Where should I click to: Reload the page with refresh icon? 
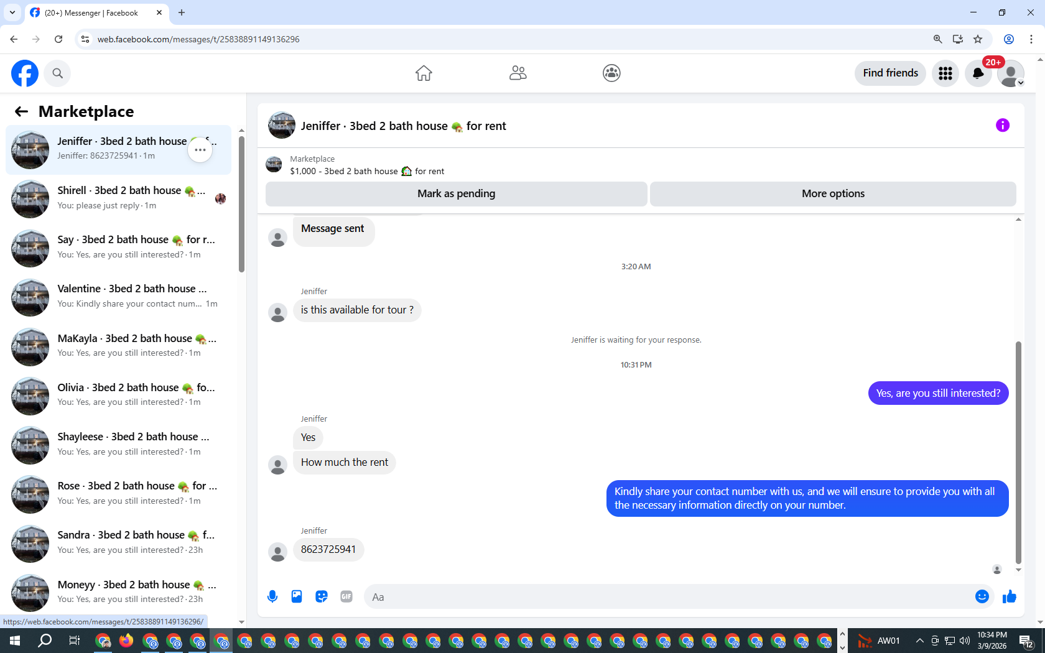click(x=58, y=39)
